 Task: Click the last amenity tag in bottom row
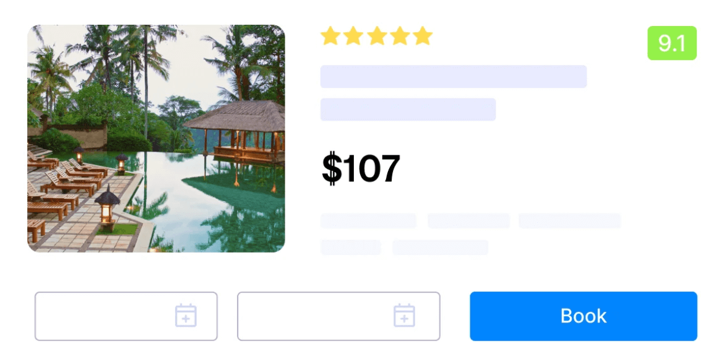(x=440, y=248)
